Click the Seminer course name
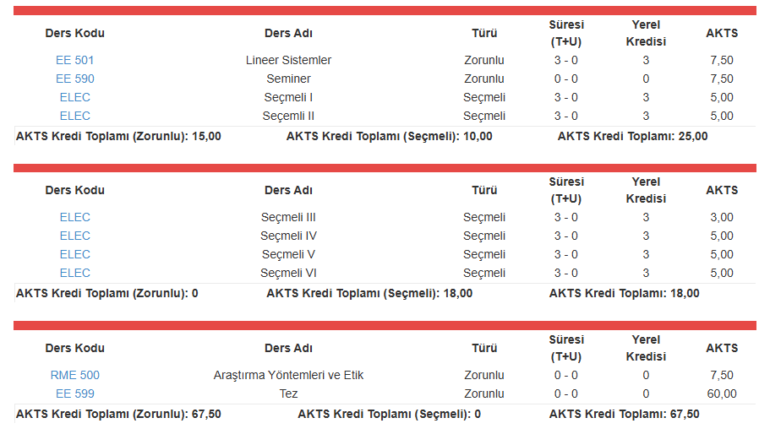The width and height of the screenshot is (759, 445). pyautogui.click(x=288, y=79)
